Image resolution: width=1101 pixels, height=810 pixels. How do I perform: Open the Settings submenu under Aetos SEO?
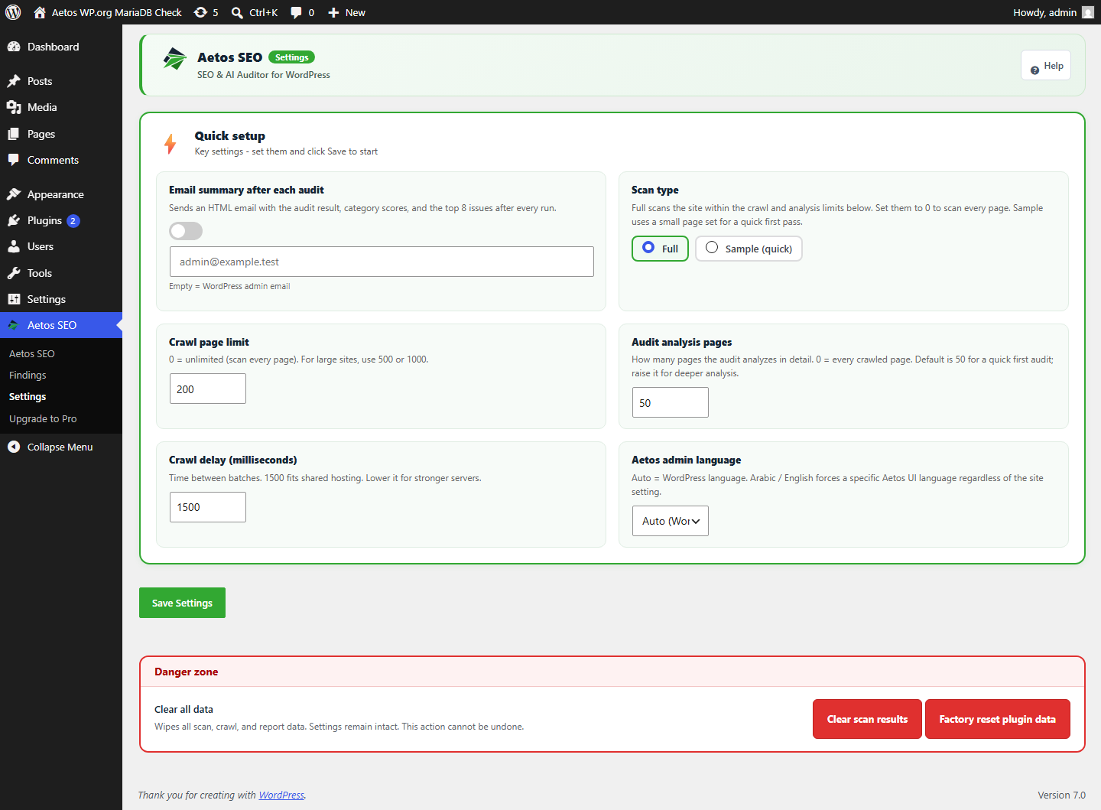pyautogui.click(x=28, y=396)
